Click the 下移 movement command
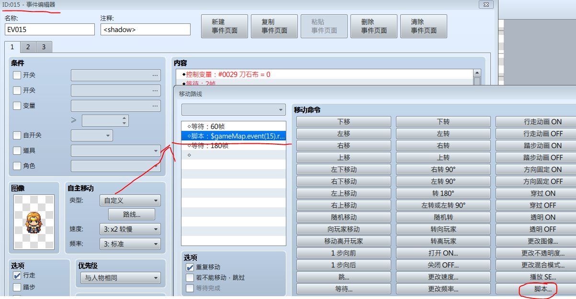 344,122
